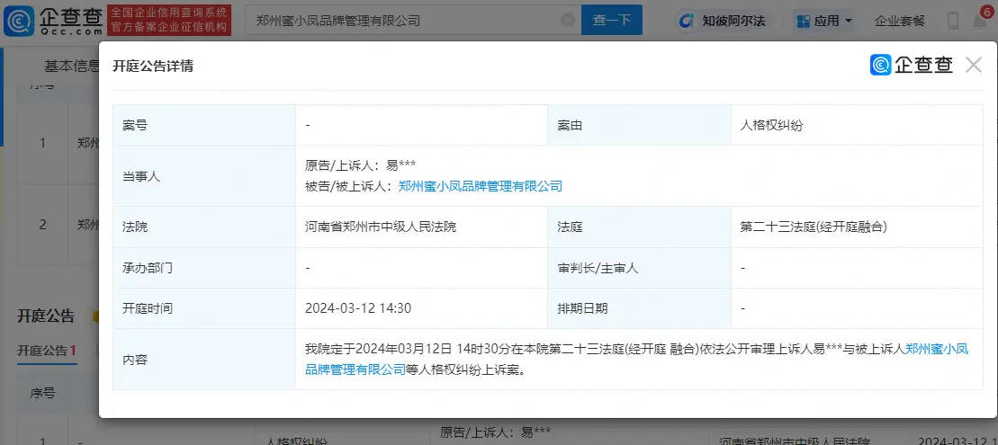
Task: Open the notifications bell icon
Action: pyautogui.click(x=981, y=21)
